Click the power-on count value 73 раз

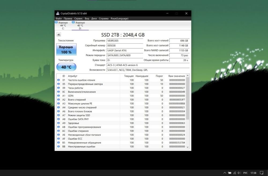179,55
